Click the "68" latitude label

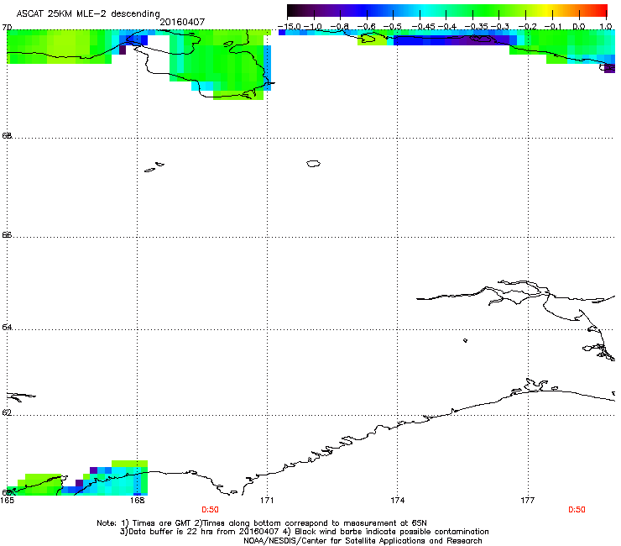coord(7,135)
